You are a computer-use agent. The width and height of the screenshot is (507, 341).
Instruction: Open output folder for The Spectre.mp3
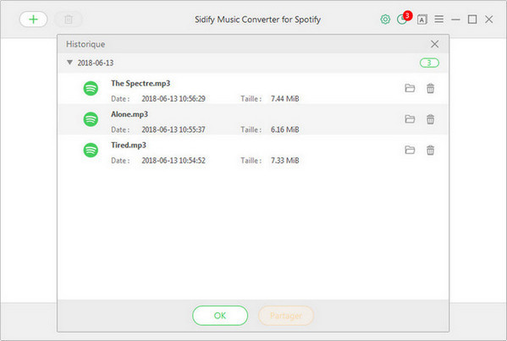(410, 88)
